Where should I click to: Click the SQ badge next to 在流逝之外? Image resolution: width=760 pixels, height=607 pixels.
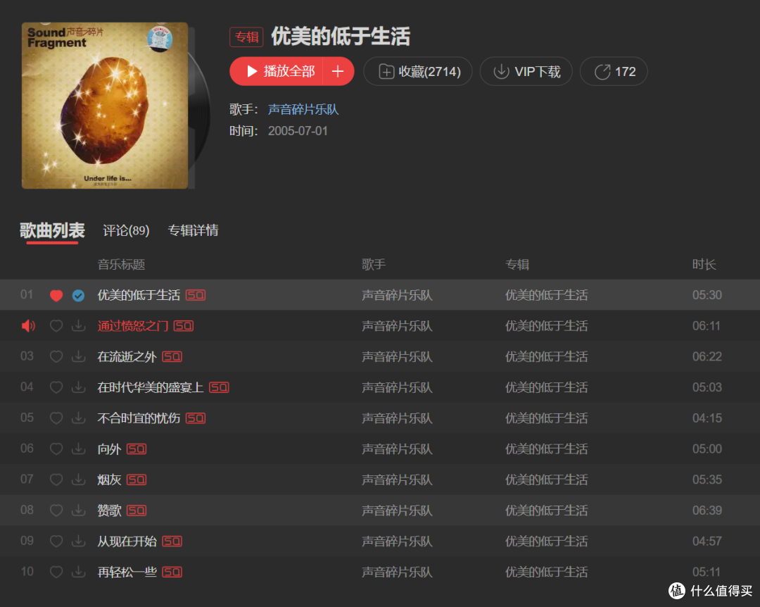tap(172, 356)
